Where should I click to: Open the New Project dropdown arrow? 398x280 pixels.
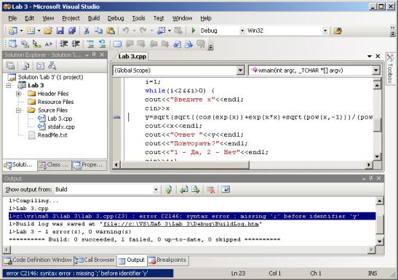point(21,31)
